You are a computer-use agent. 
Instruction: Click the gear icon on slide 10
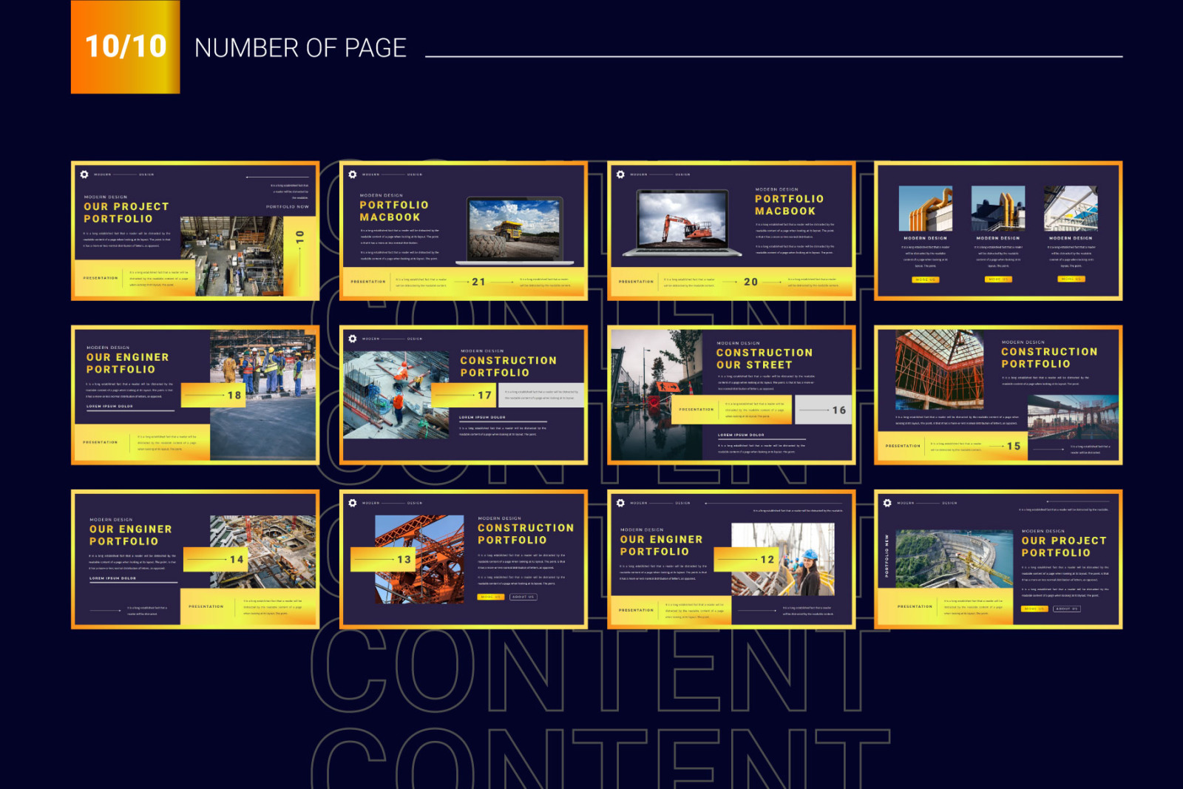click(84, 175)
